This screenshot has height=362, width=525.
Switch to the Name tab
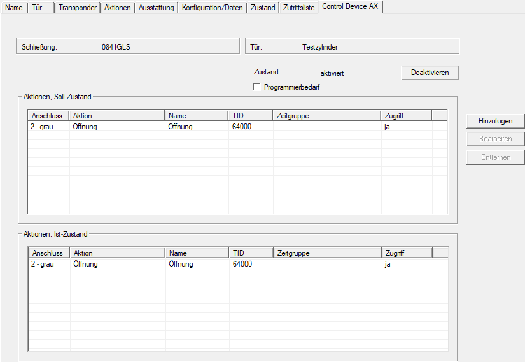click(x=14, y=8)
